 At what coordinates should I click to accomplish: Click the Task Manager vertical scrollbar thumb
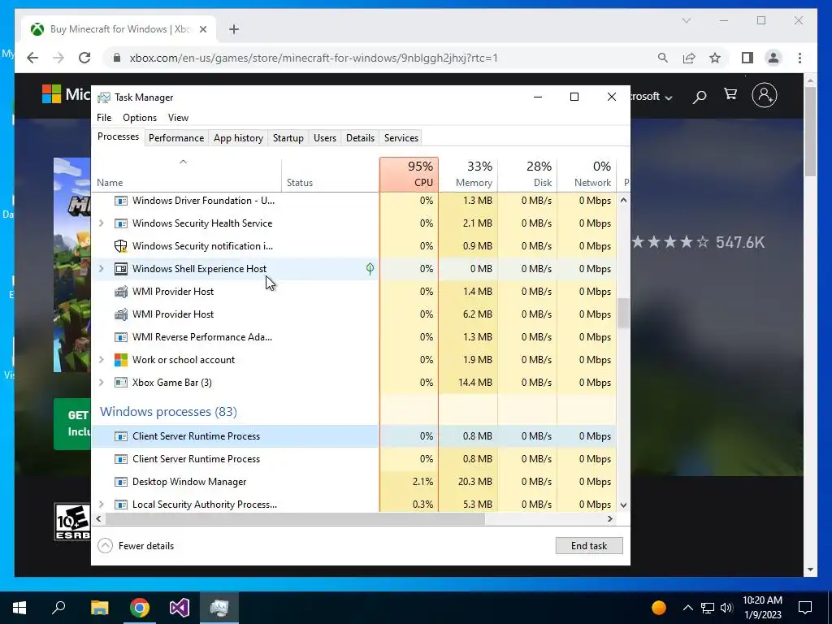click(x=623, y=313)
